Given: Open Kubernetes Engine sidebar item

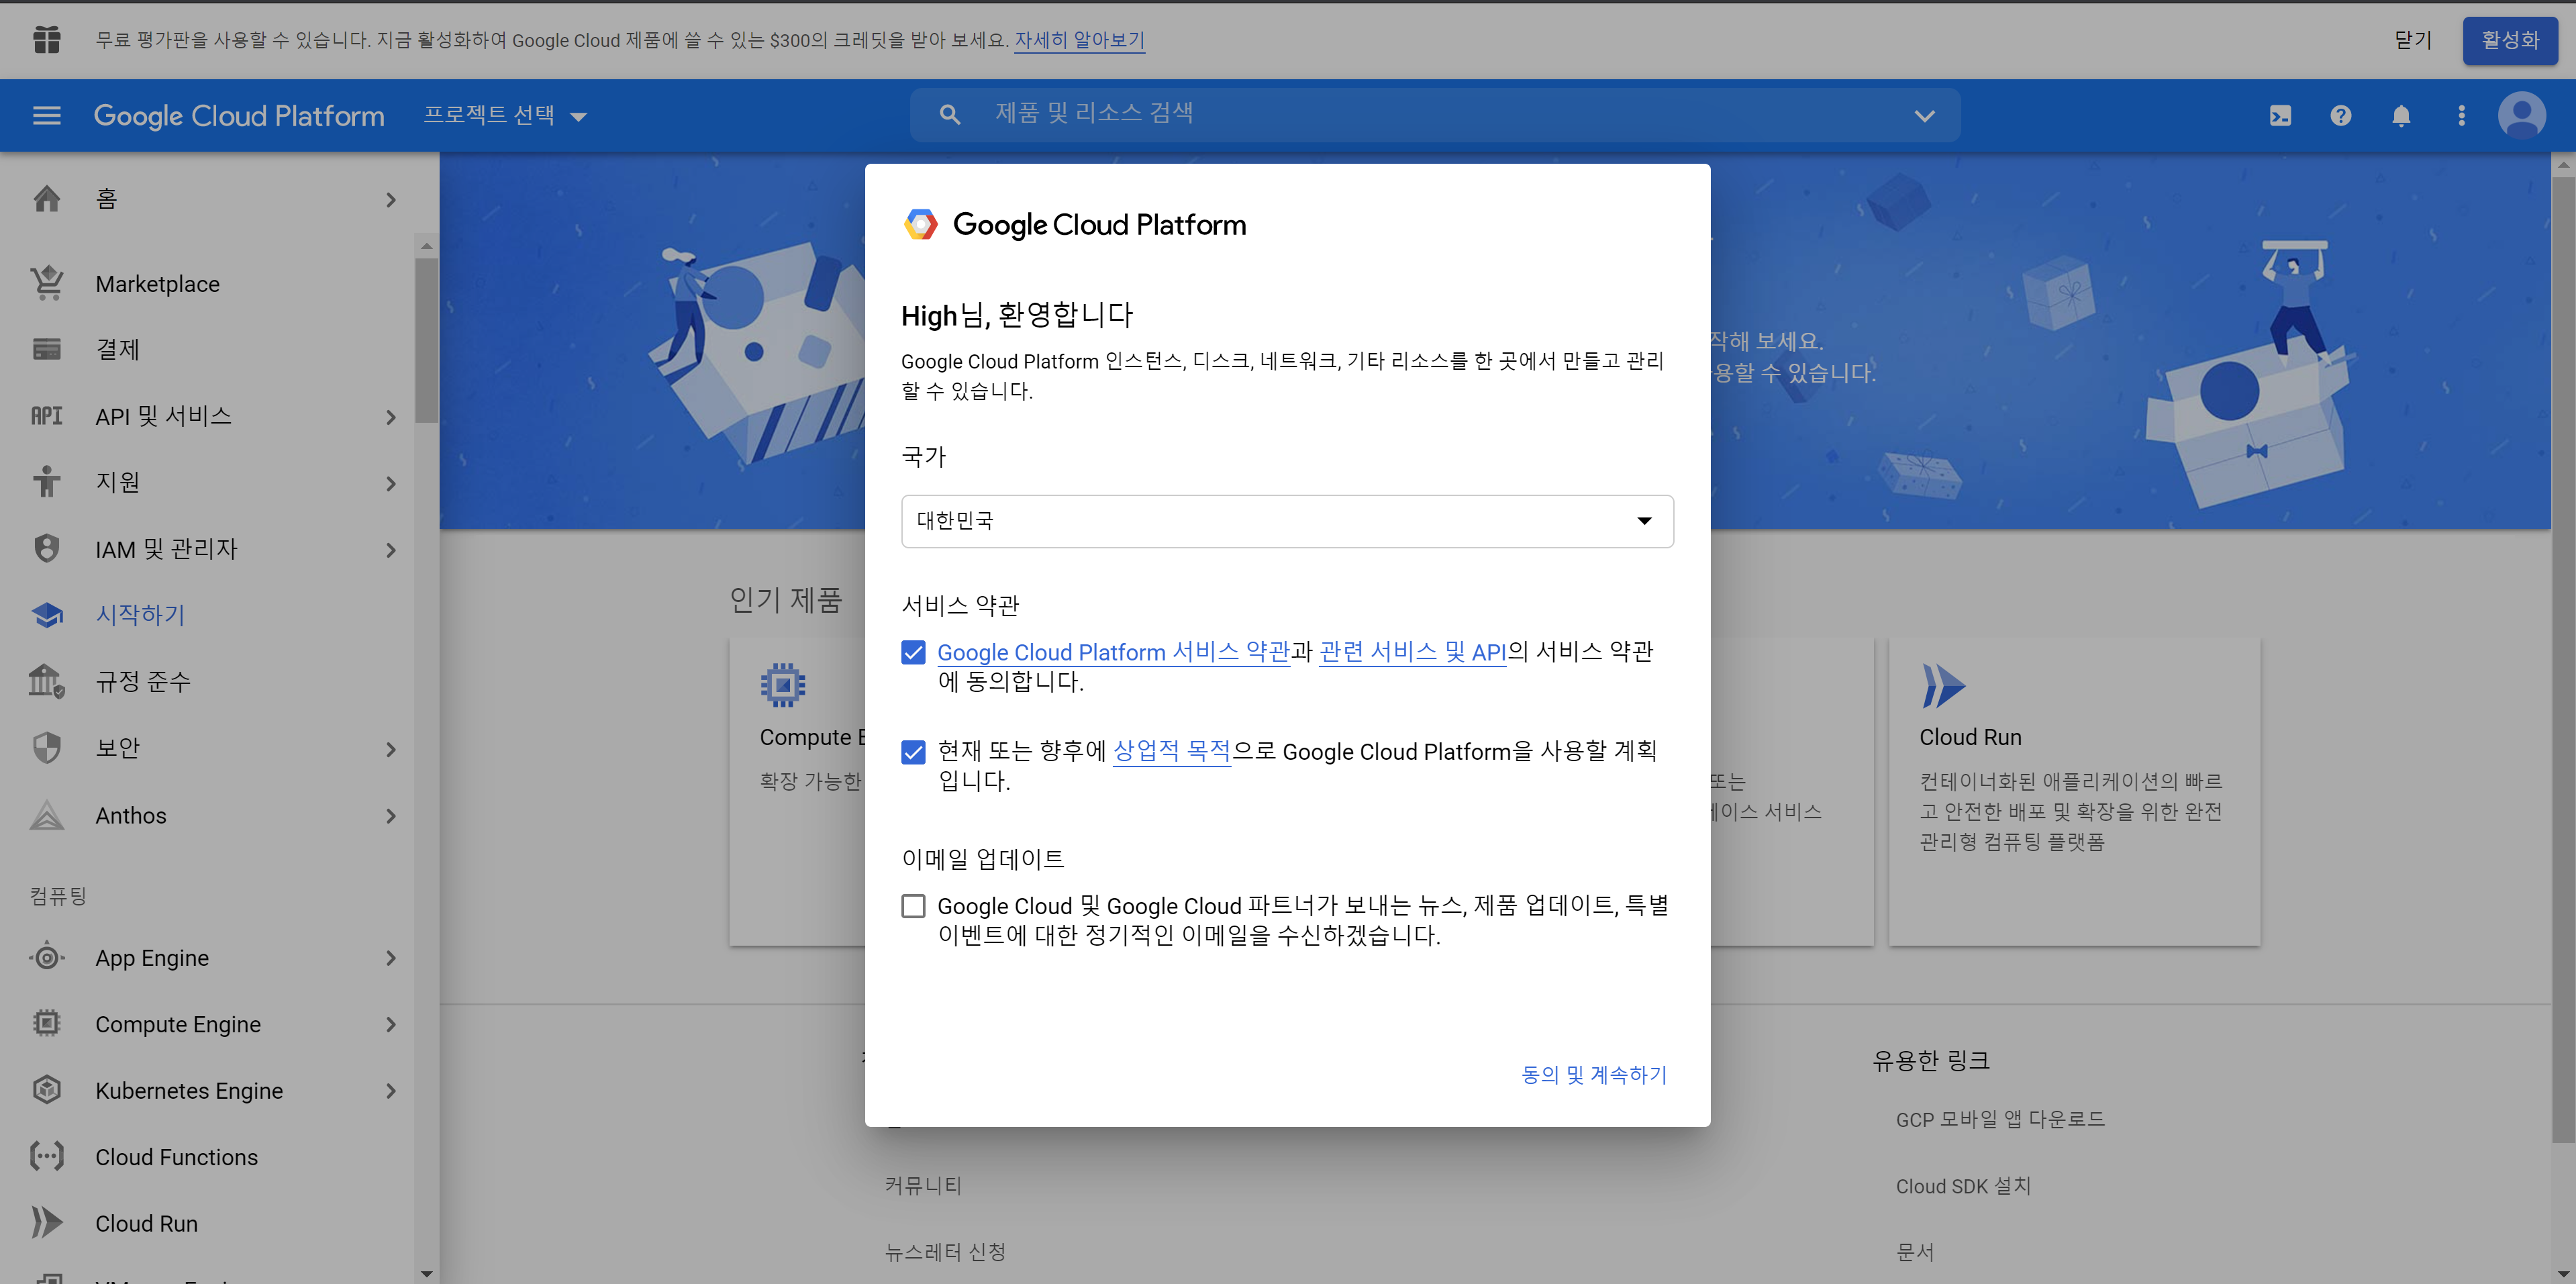Looking at the screenshot, I should click(189, 1090).
